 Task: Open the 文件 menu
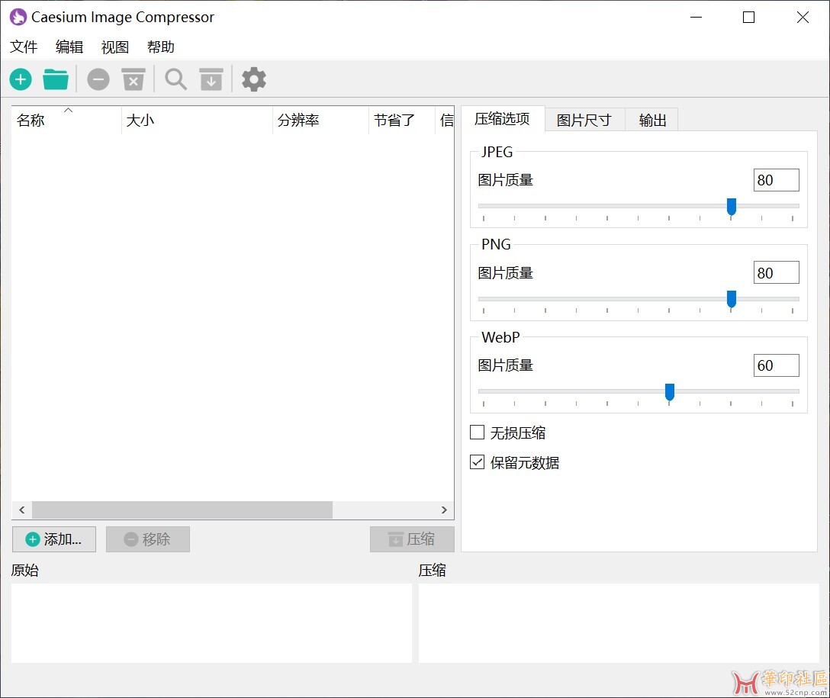(x=24, y=47)
